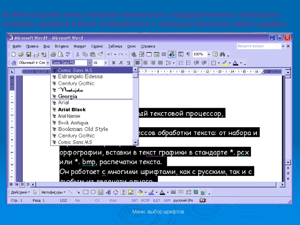Viewport: 300px width, 225px height.
Task: Toggle the numbered list button
Action: (x=181, y=63)
